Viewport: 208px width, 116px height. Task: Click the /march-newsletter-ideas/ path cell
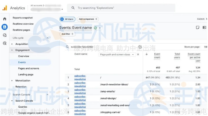(114, 84)
